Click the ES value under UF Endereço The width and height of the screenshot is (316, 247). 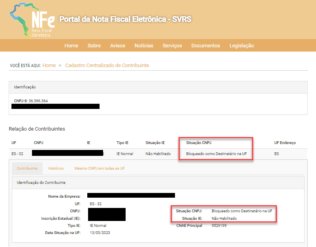(x=276, y=154)
